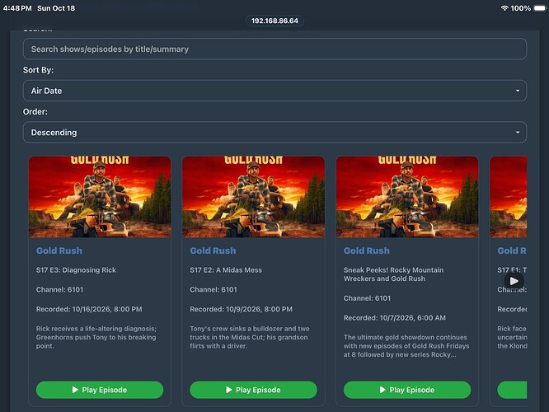Click play triangle icon in Sneak Peeks card button

[x=382, y=390]
